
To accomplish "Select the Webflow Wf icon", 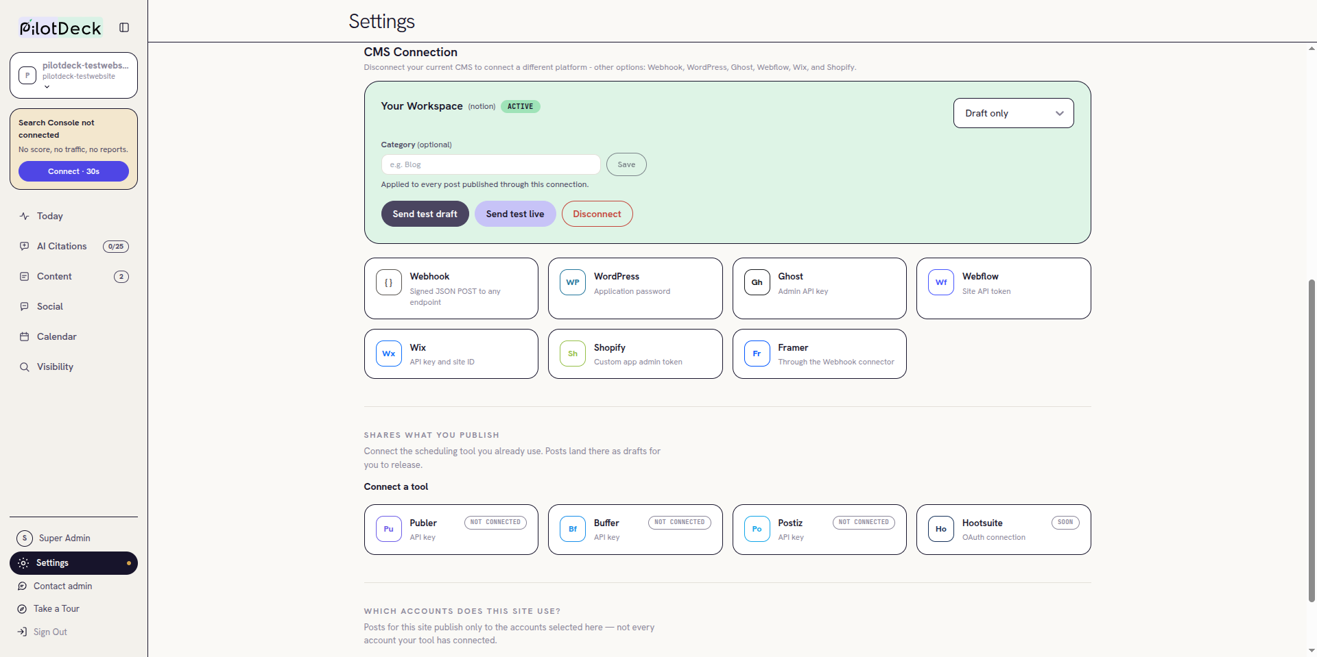I will 941,282.
